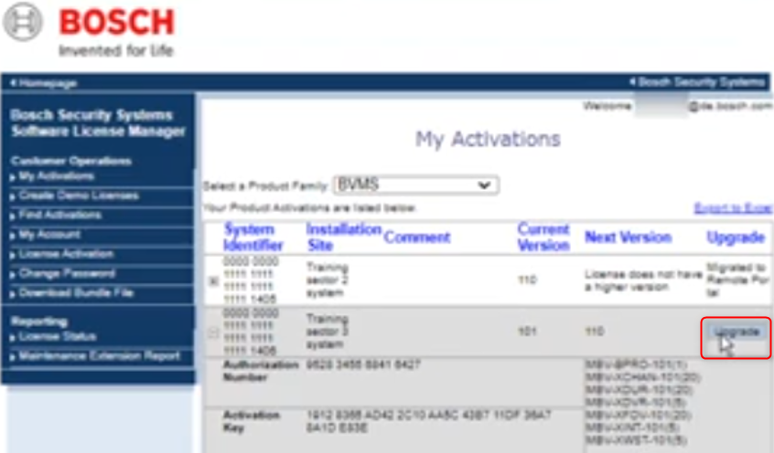Collapse the Training sector 3 system row

[x=213, y=332]
